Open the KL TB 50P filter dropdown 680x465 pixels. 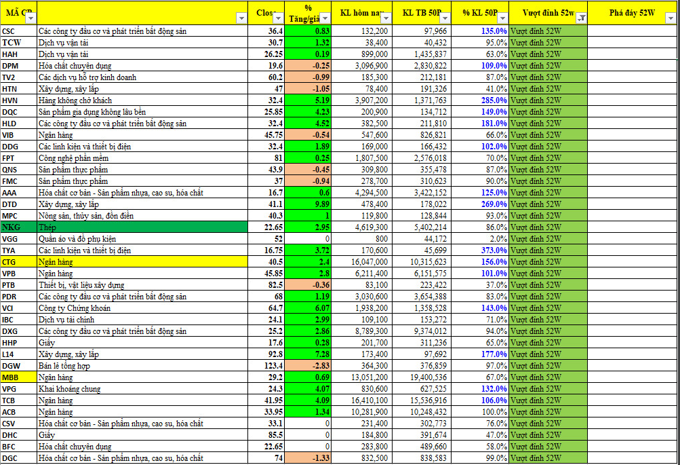[443, 19]
